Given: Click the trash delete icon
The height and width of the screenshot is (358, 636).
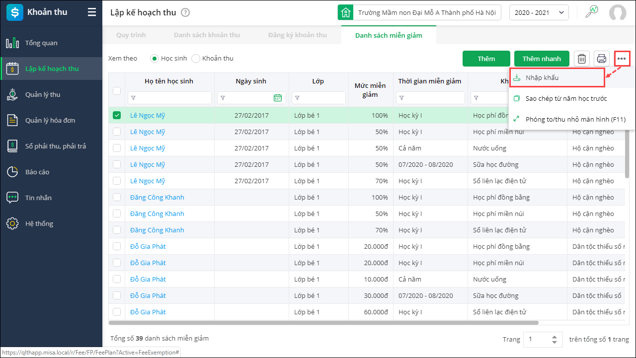Looking at the screenshot, I should [582, 59].
